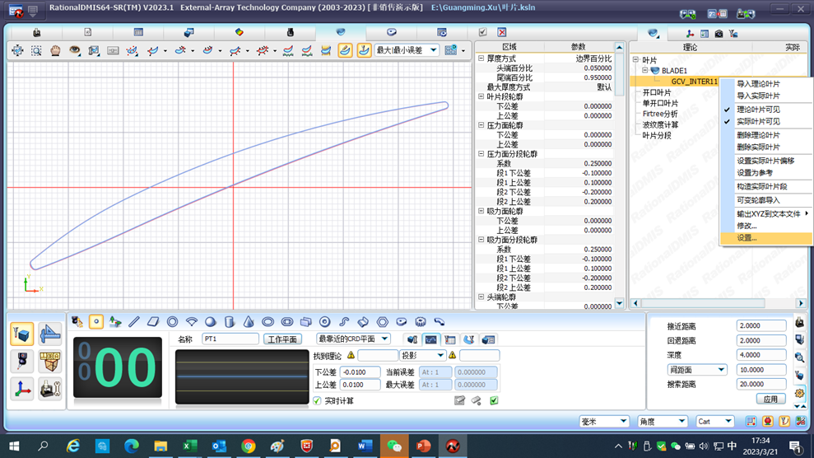
Task: Pick the sphere feature icon
Action: coord(211,321)
